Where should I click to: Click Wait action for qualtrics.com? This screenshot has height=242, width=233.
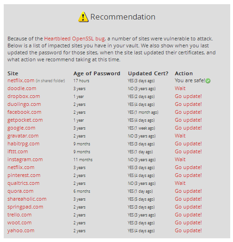(180, 183)
